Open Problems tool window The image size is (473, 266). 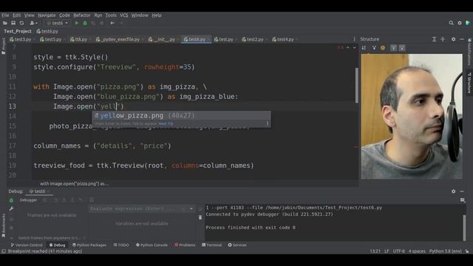(185, 245)
